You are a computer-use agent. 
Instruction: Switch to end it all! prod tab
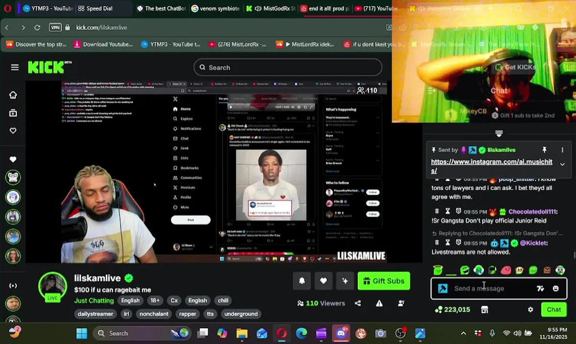tap(325, 9)
